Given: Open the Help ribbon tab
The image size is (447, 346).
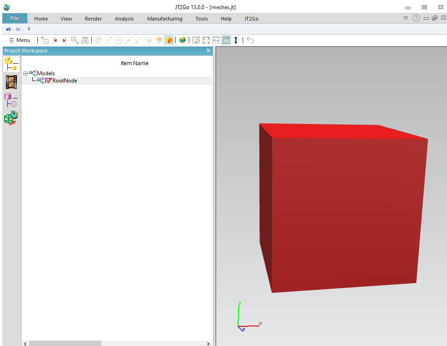Looking at the screenshot, I should [x=226, y=19].
